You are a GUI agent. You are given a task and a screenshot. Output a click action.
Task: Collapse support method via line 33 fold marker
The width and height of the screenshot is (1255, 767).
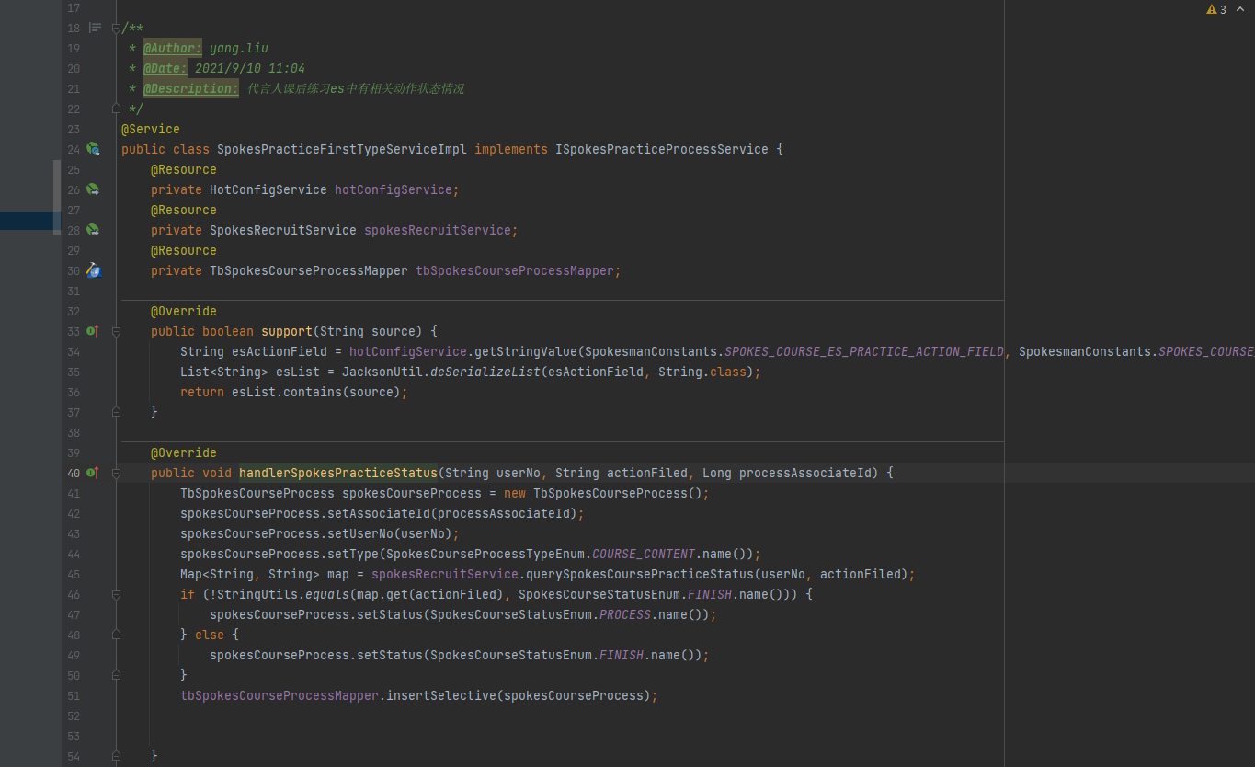[116, 331]
